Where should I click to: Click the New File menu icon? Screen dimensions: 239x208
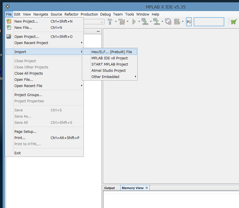[x=9, y=27]
